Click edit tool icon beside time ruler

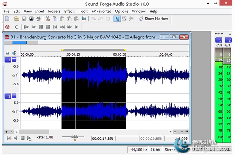click(x=14, y=53)
